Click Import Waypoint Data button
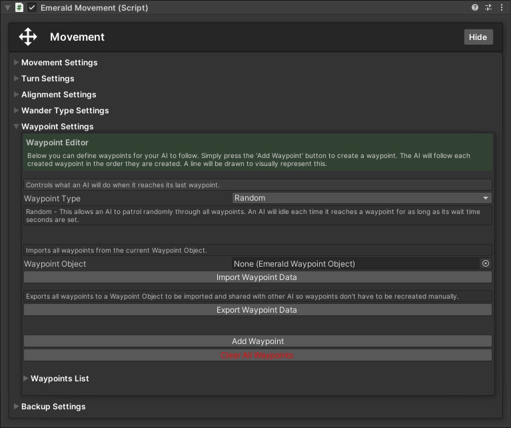511x428 pixels. [257, 277]
